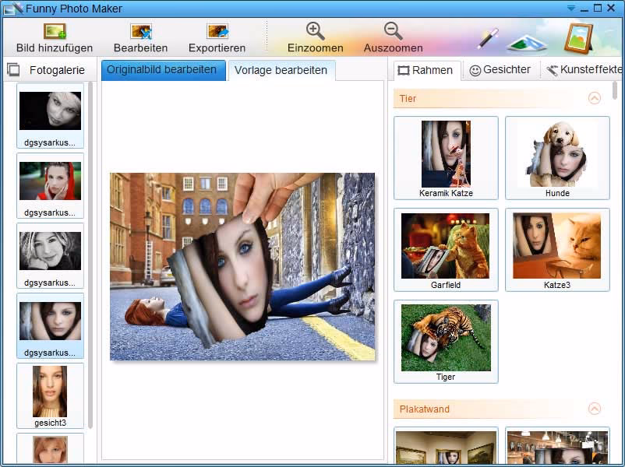Viewport: 625px width, 467px height.
Task: Collapse the Plakatwand category
Action: click(595, 409)
